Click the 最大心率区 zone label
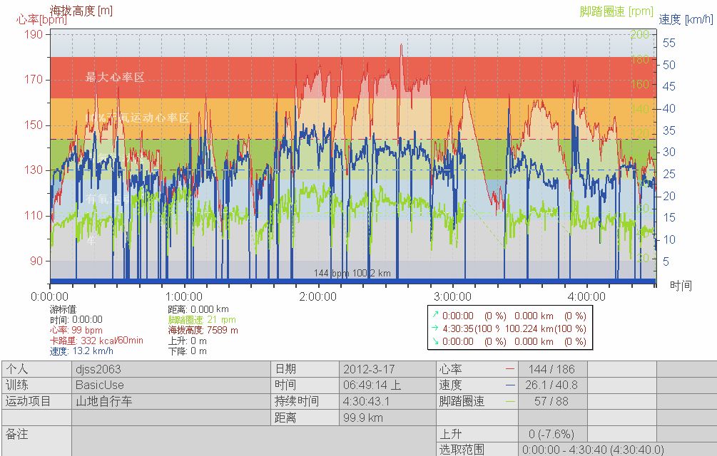 pos(115,77)
